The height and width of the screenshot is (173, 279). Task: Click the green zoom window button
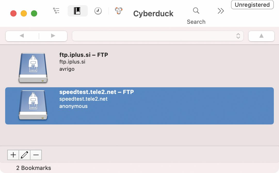pos(34,13)
